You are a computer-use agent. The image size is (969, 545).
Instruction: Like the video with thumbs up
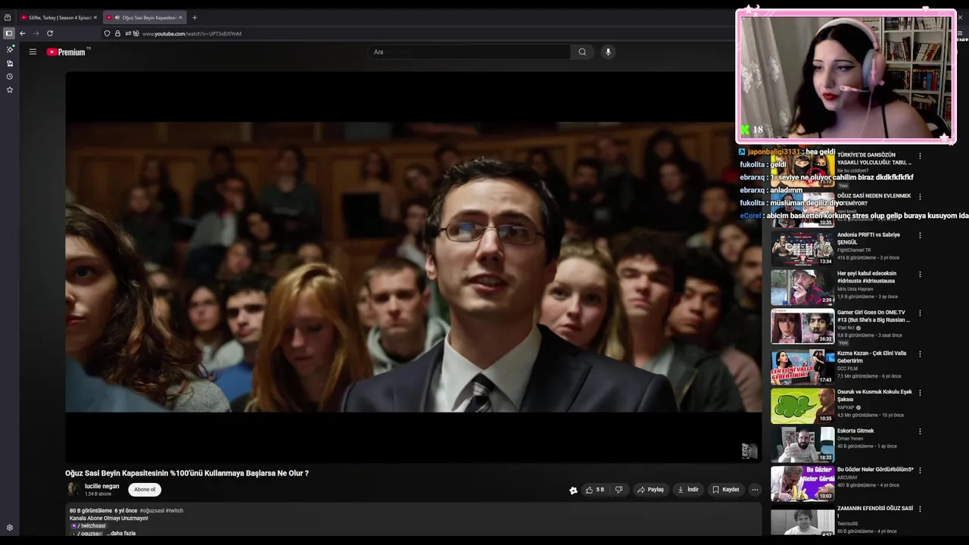[x=594, y=490]
